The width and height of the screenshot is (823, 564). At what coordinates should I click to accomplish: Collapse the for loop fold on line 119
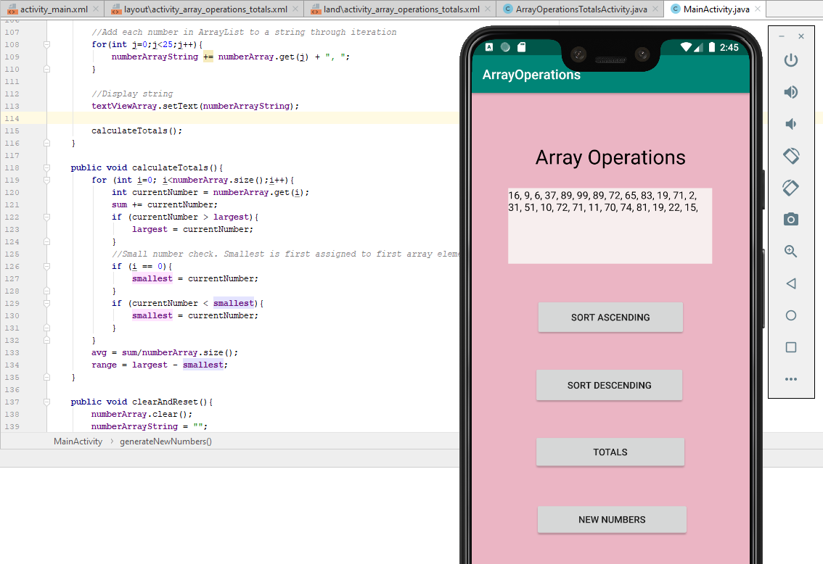pyautogui.click(x=46, y=180)
